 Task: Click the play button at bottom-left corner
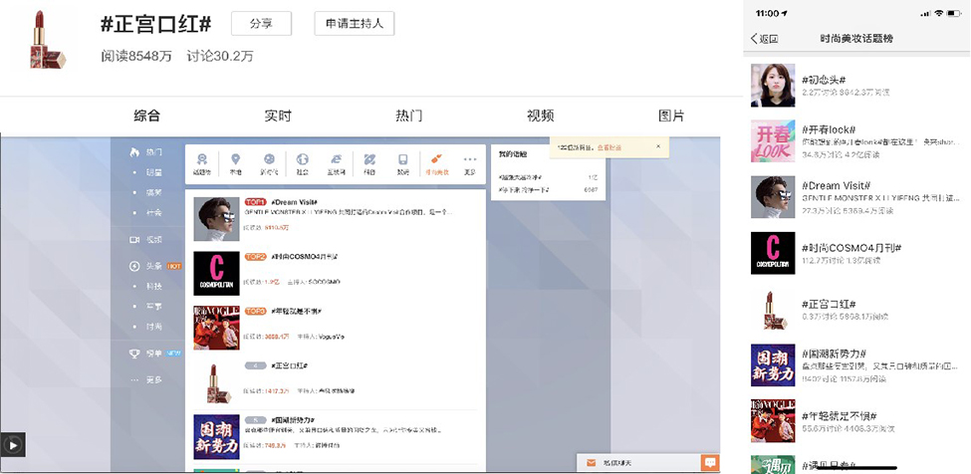click(x=13, y=444)
